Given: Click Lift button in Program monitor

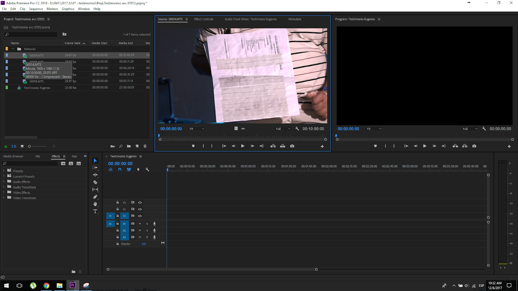Looking at the screenshot, I should 455,146.
